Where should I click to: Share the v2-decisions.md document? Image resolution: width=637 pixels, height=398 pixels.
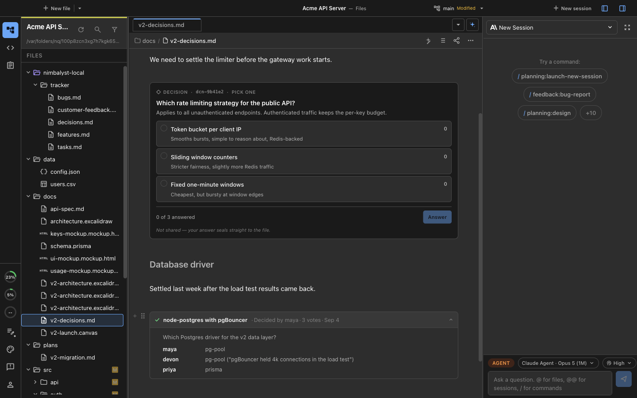(x=457, y=41)
